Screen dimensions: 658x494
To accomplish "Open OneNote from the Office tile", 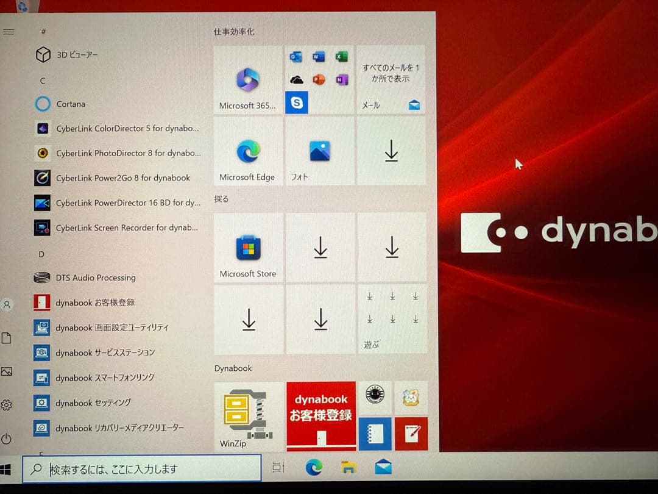I will pyautogui.click(x=341, y=79).
